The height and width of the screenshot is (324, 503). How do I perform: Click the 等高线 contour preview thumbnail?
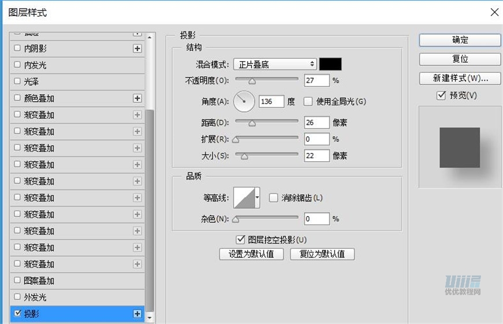click(244, 198)
